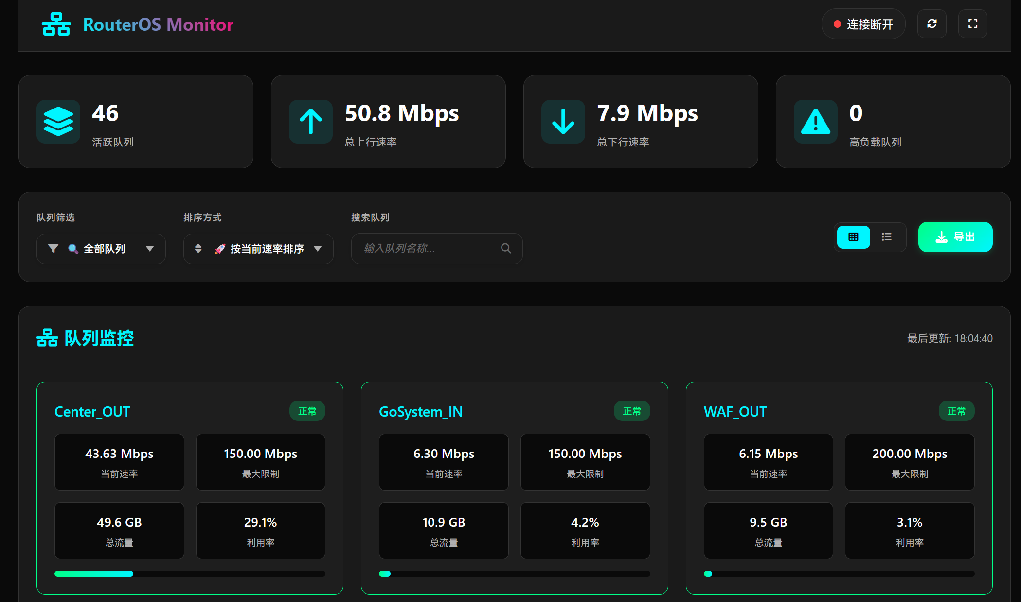The width and height of the screenshot is (1021, 602).
Task: Click the RouterOS Monitor network logo
Action: [x=56, y=24]
